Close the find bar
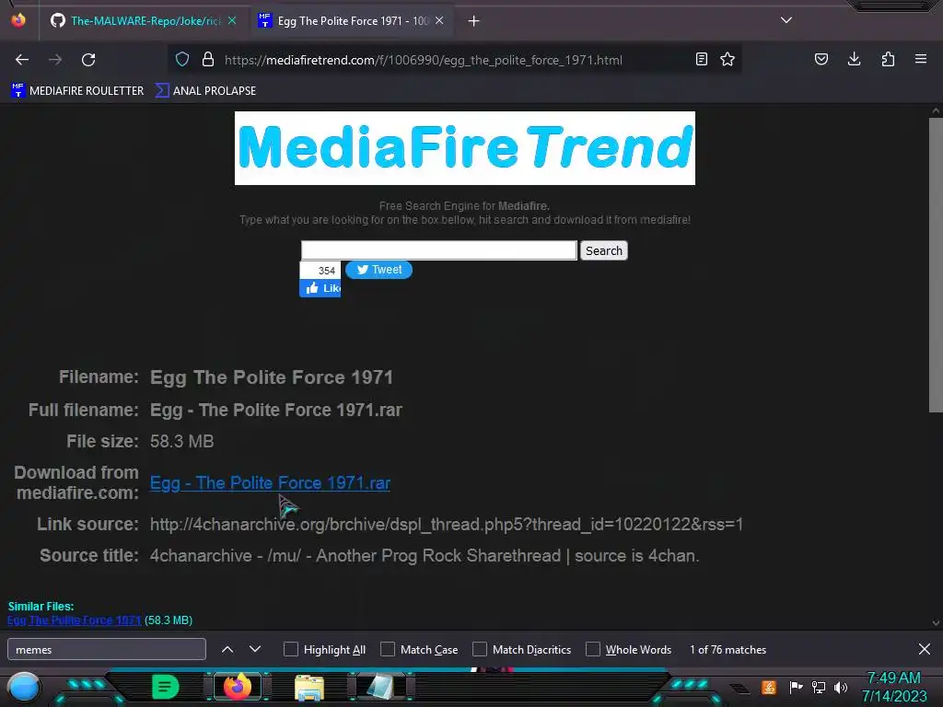Image resolution: width=943 pixels, height=707 pixels. pyautogui.click(x=925, y=649)
